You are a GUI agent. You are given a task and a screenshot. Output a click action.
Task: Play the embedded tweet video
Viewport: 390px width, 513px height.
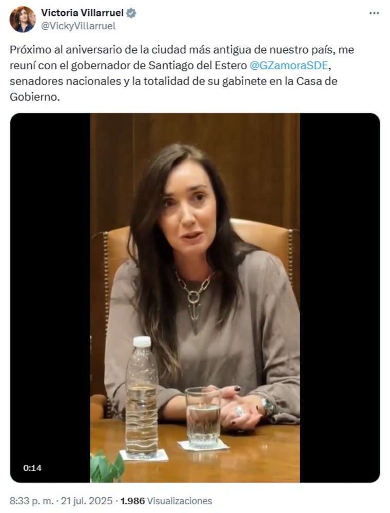195,298
